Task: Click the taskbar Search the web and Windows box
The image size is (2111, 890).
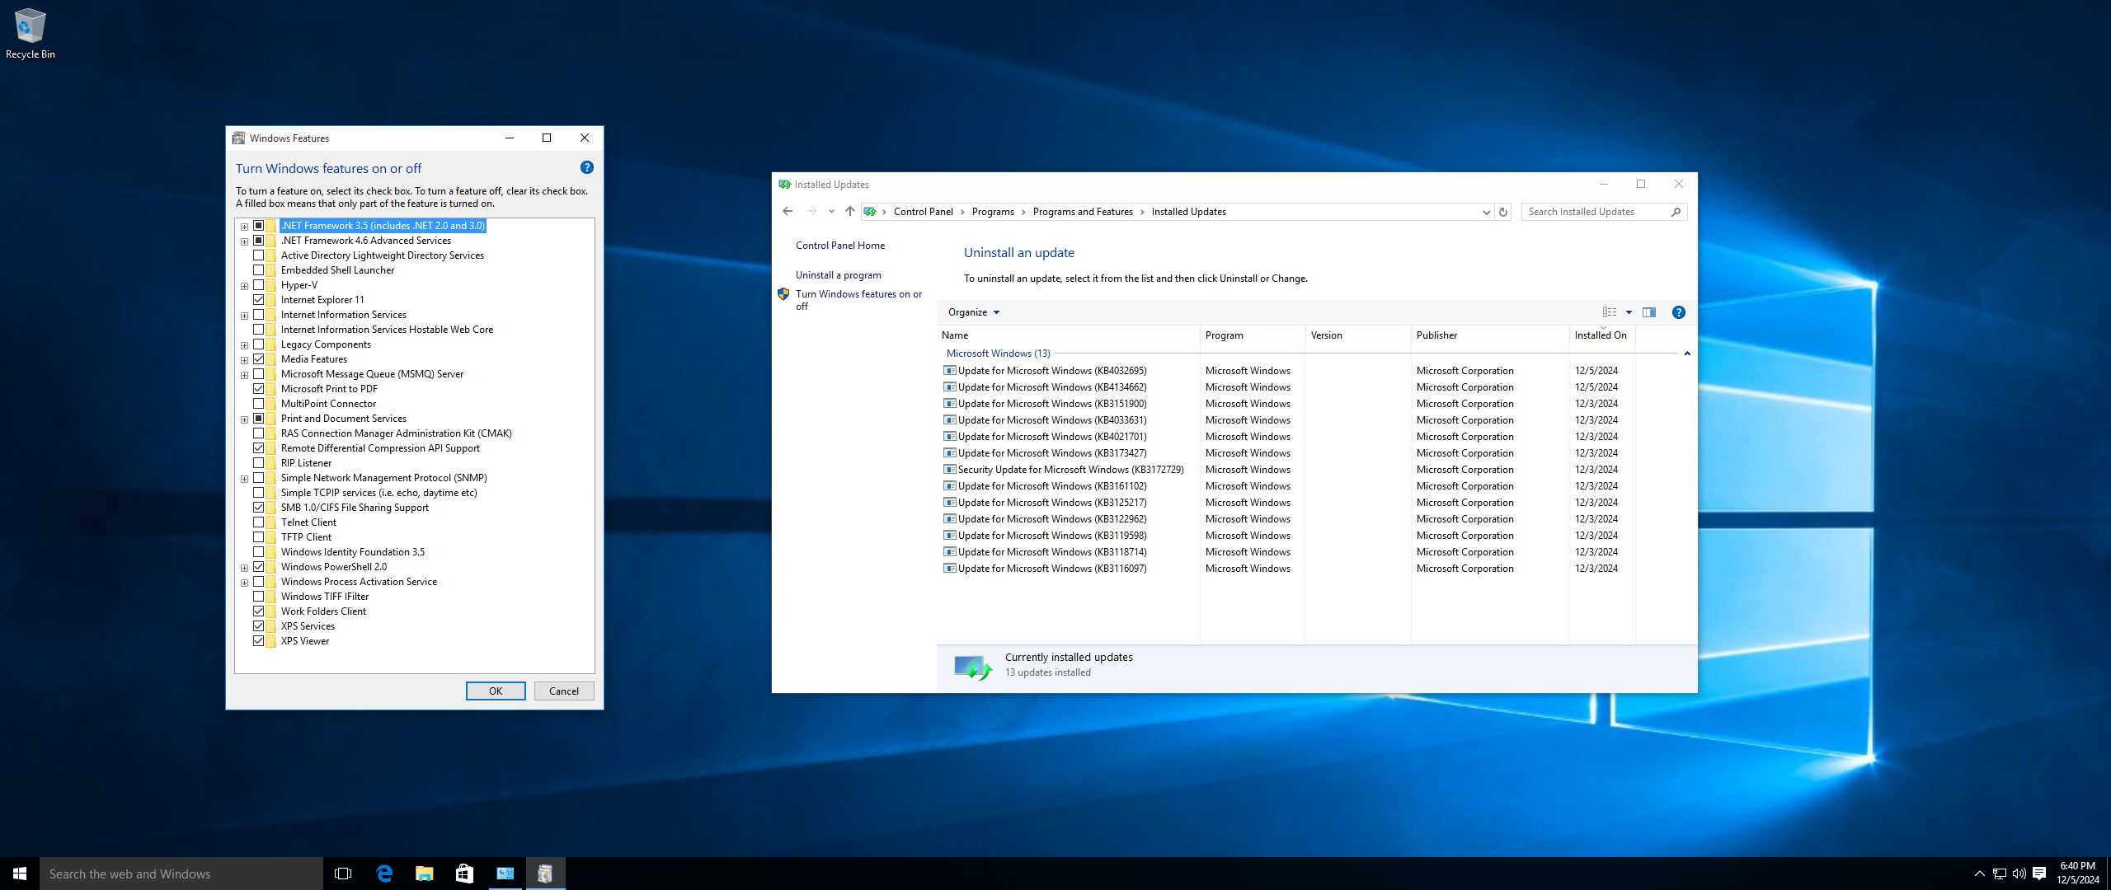Action: click(x=181, y=874)
